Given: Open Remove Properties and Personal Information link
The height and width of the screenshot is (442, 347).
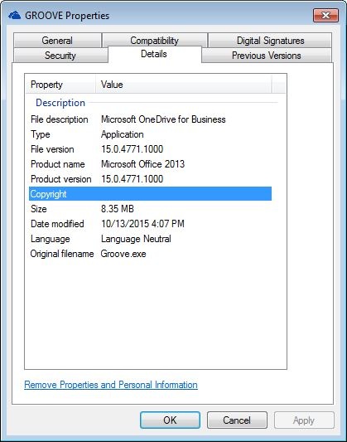Looking at the screenshot, I should [x=111, y=385].
